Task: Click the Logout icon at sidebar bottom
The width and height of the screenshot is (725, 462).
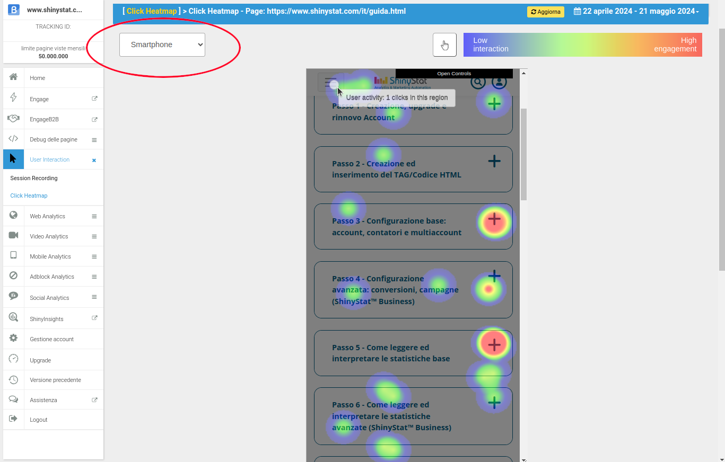Action: (13, 419)
